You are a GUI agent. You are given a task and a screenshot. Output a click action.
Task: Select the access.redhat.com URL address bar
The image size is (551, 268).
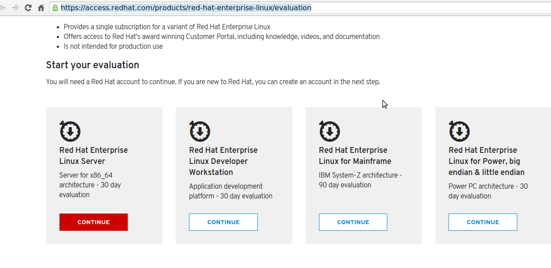coord(300,8)
